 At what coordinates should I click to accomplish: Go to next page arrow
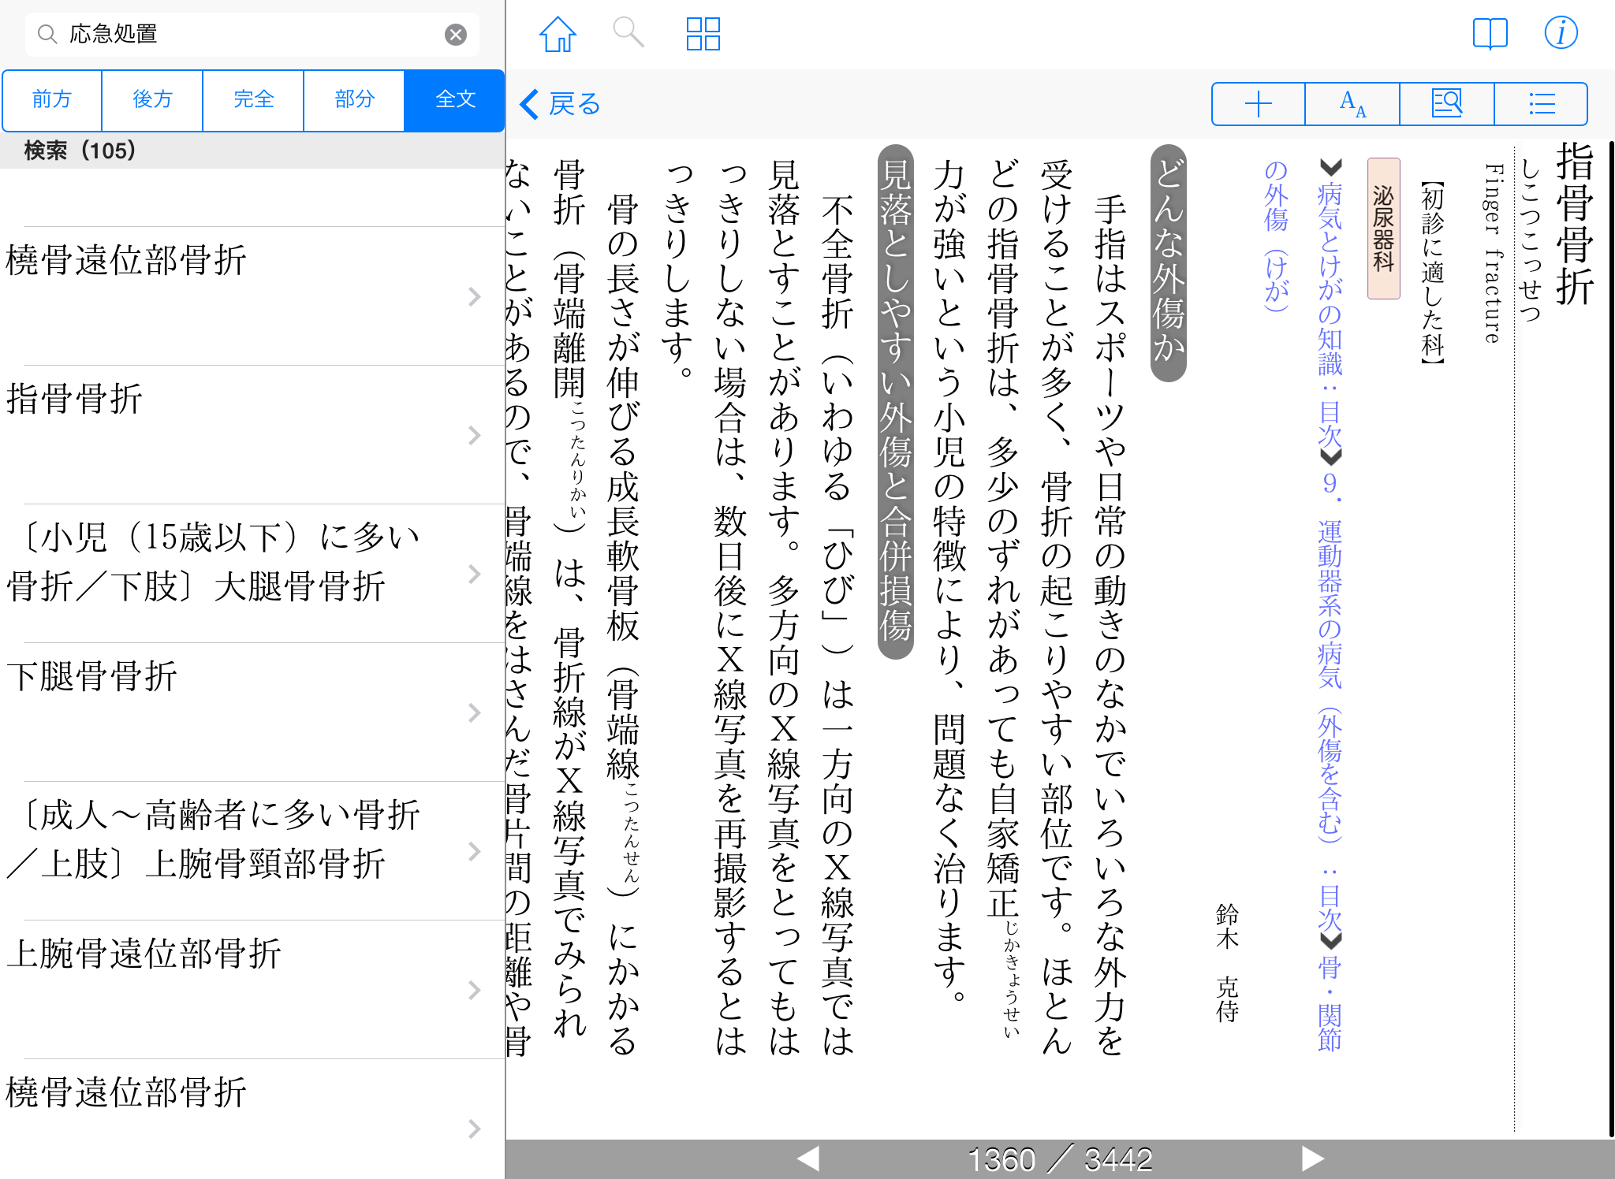[x=1312, y=1159]
